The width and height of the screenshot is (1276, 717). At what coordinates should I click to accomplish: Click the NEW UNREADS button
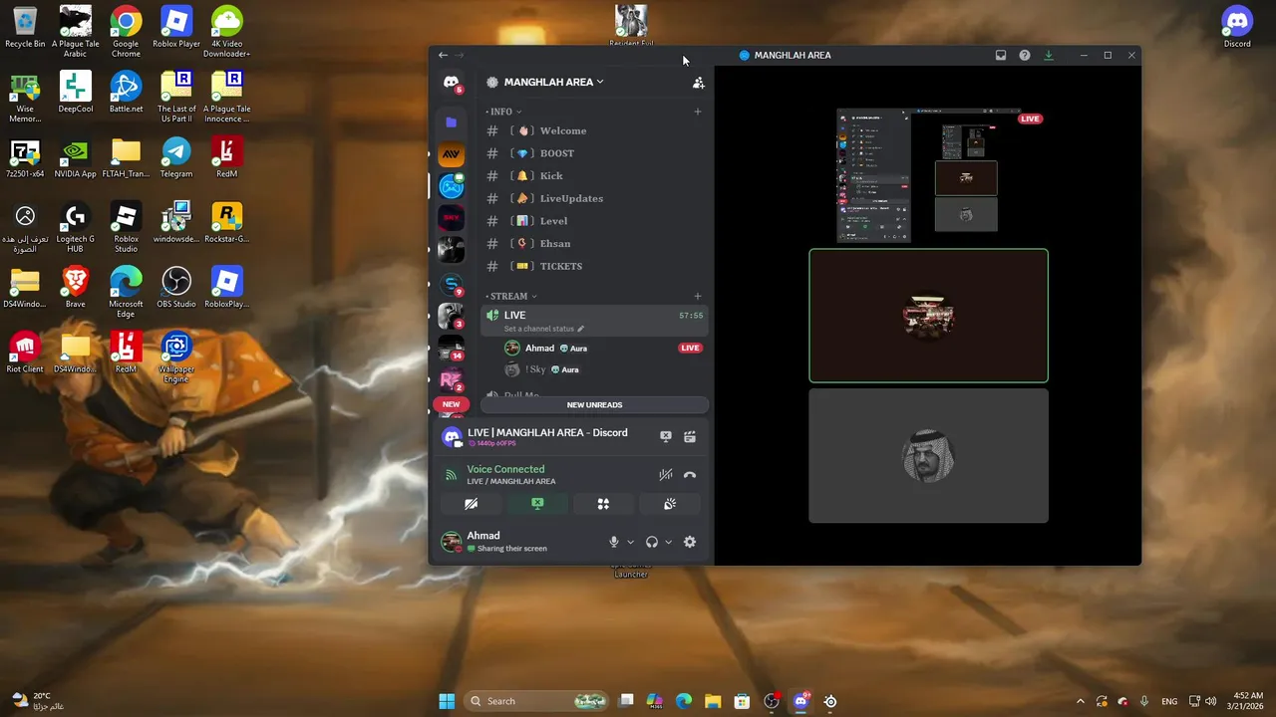click(594, 405)
